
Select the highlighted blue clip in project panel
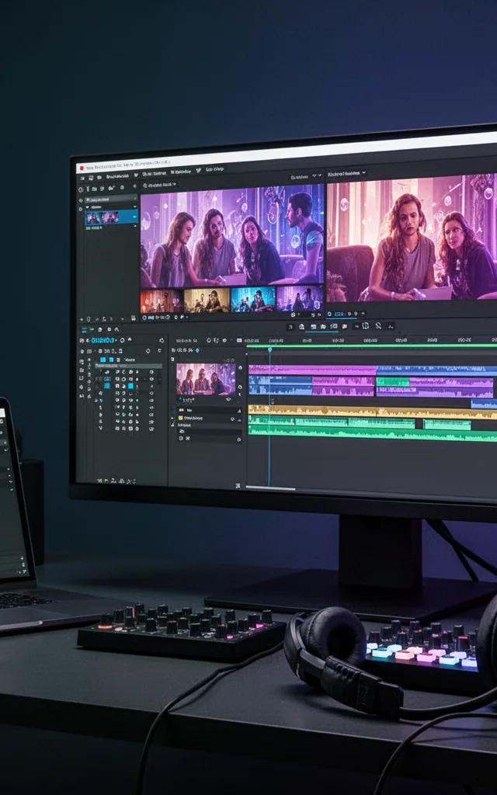111,217
